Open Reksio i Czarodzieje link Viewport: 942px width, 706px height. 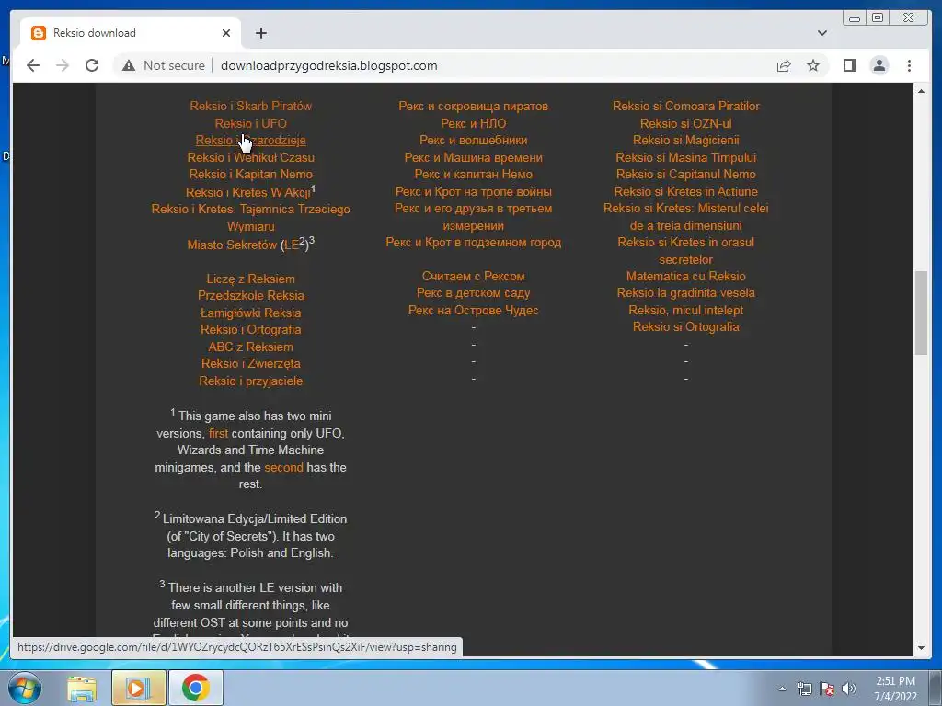pos(250,141)
